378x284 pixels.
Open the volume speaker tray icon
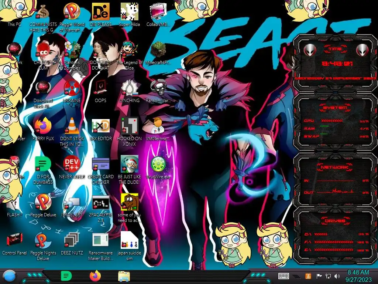click(x=337, y=276)
